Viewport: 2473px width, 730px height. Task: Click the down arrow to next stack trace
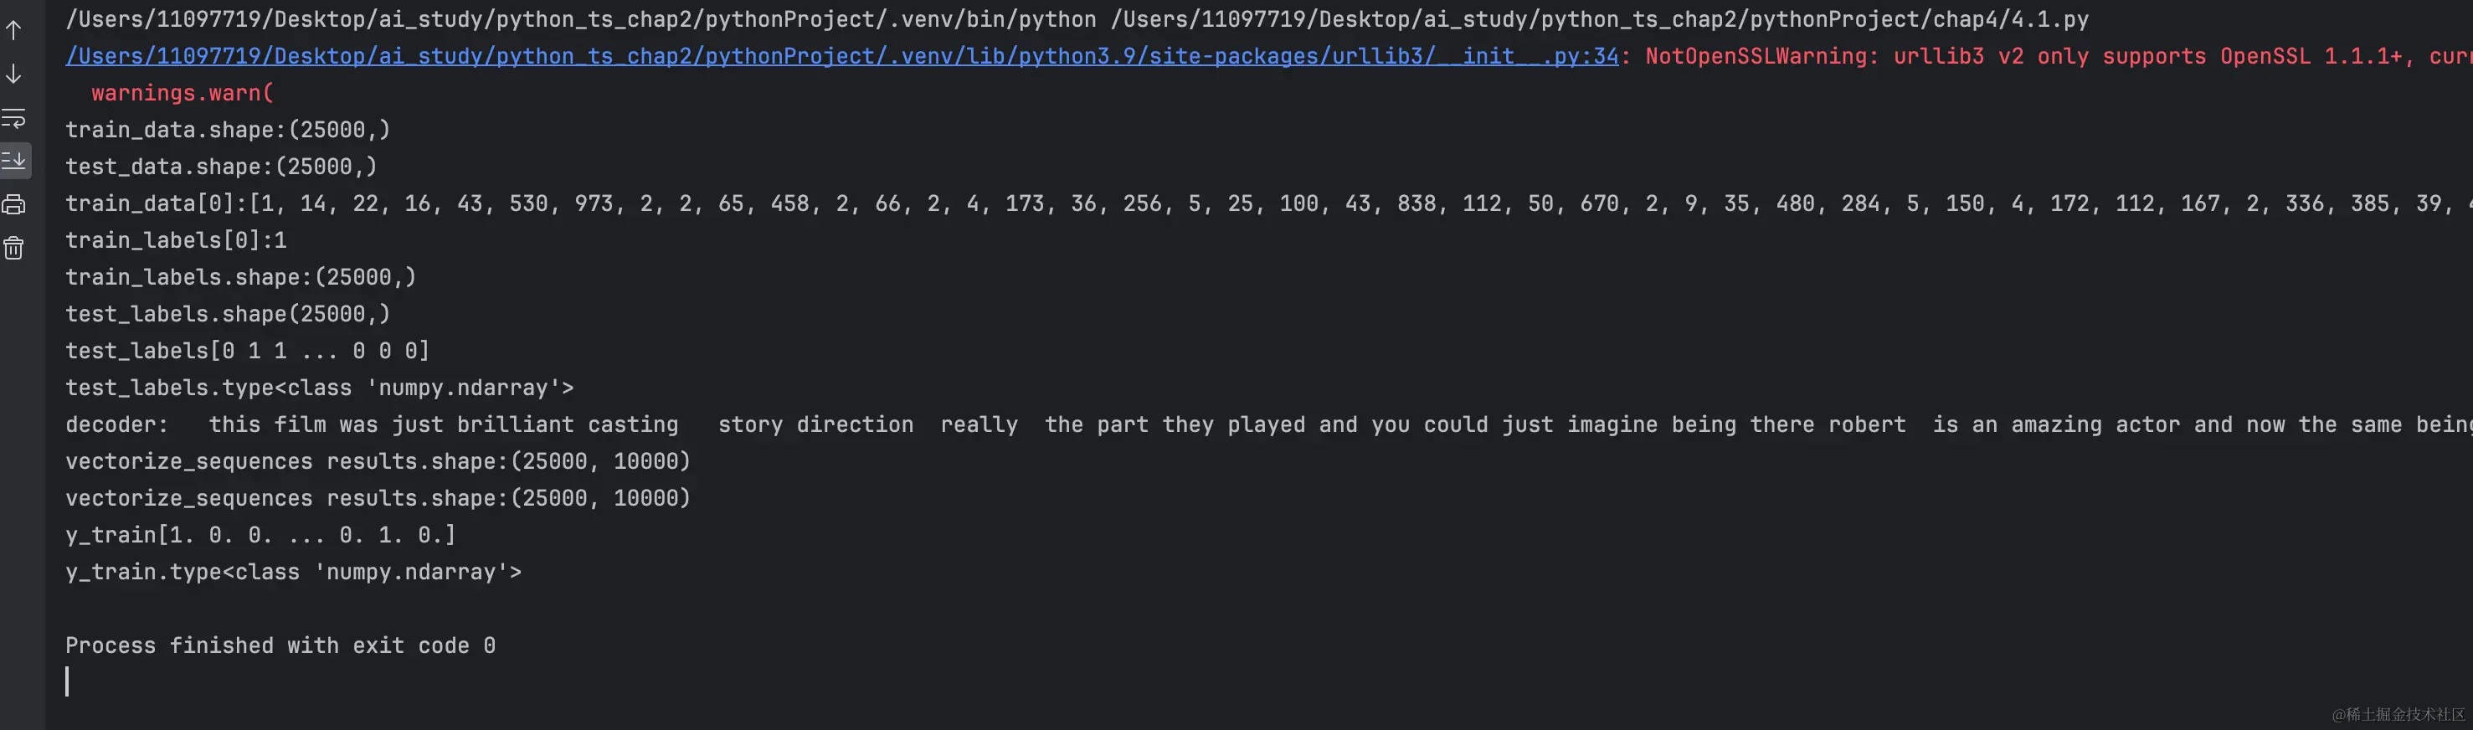(14, 74)
